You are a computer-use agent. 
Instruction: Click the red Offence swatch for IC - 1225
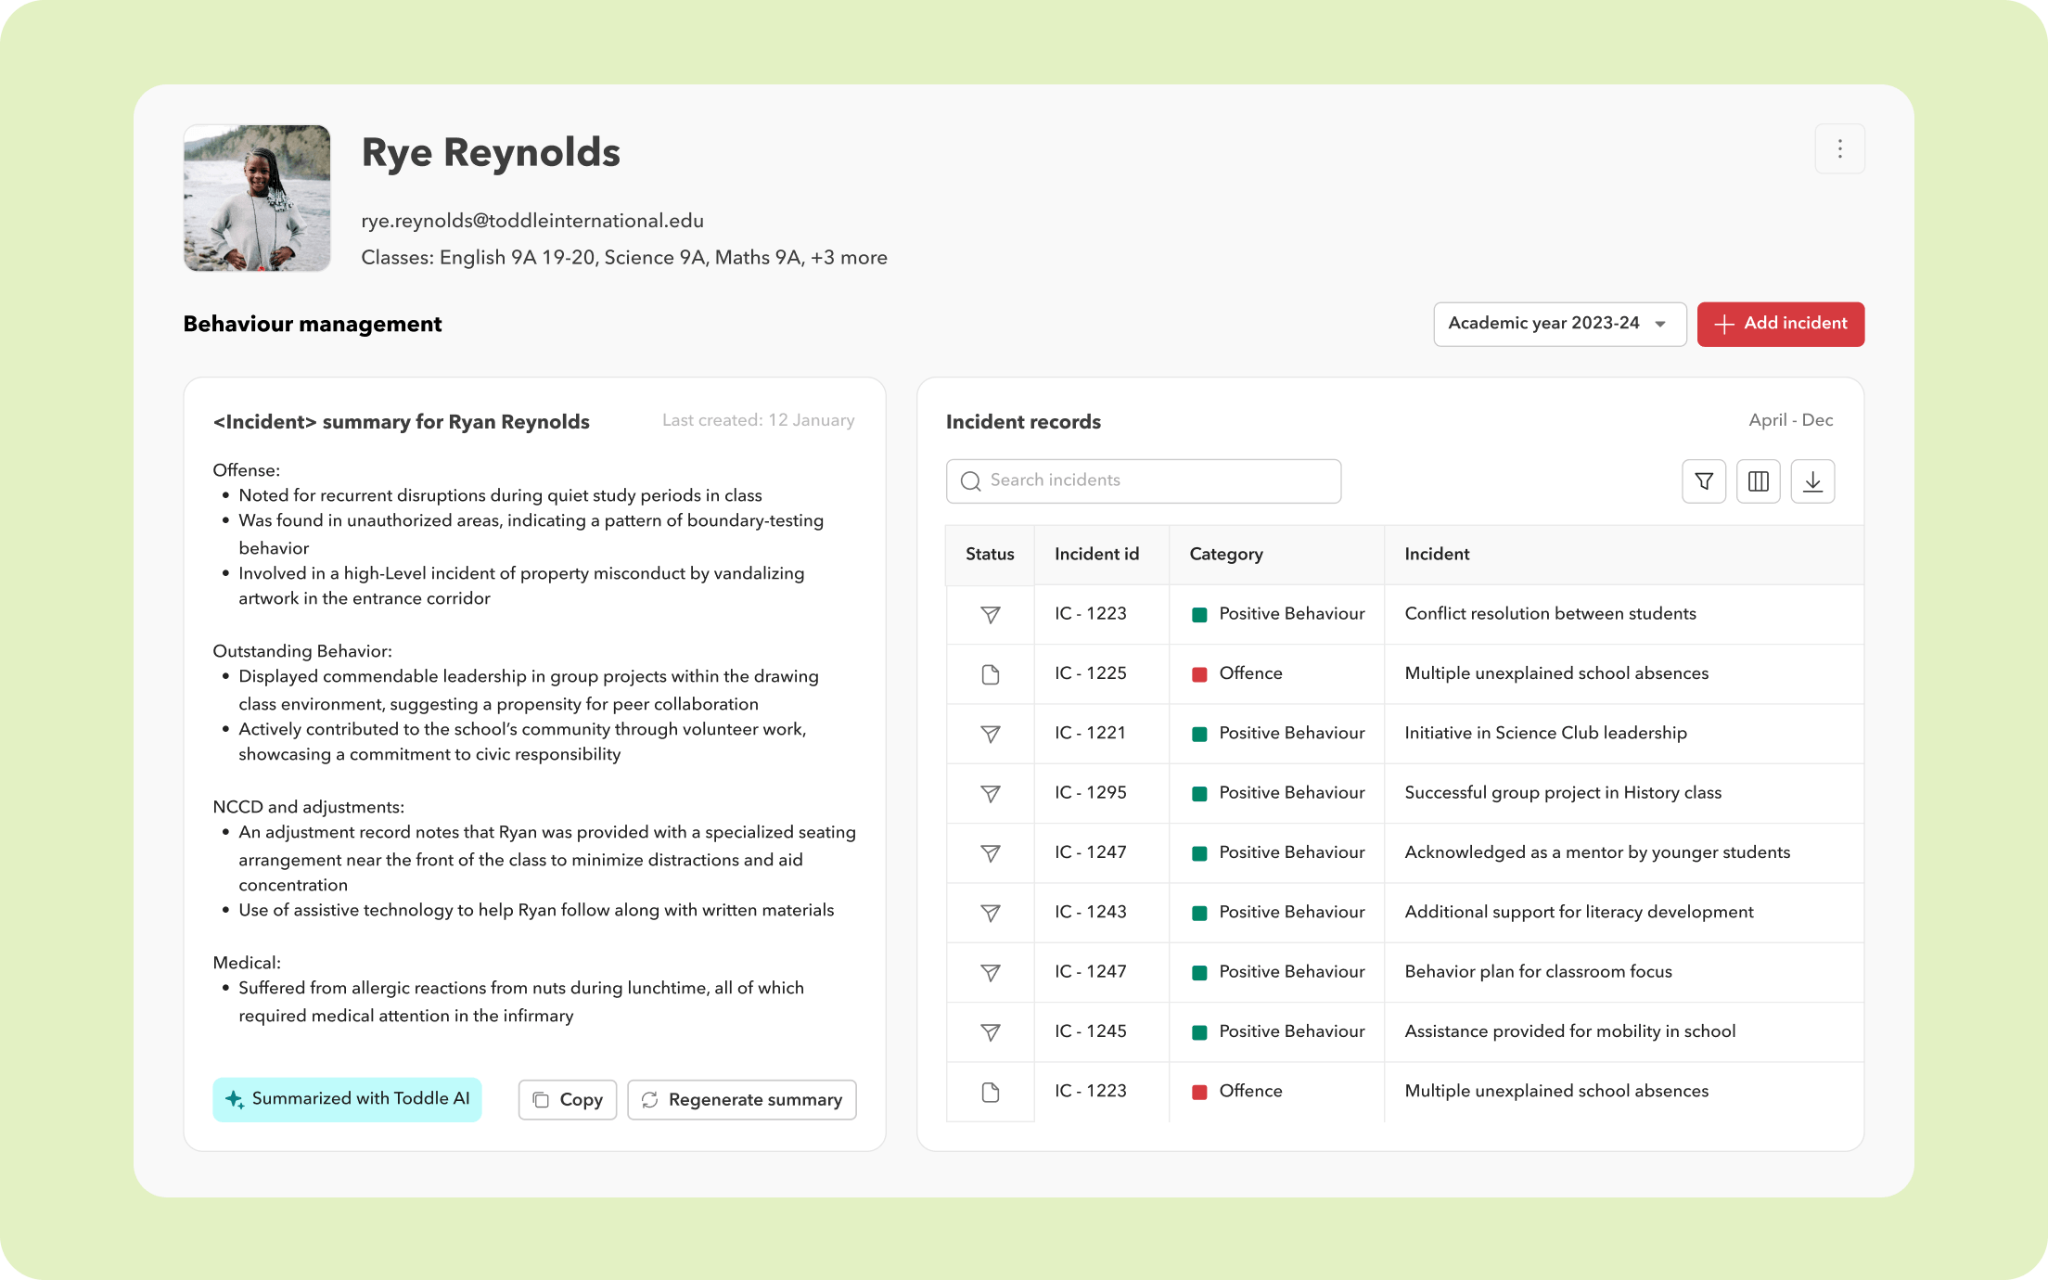coord(1199,674)
